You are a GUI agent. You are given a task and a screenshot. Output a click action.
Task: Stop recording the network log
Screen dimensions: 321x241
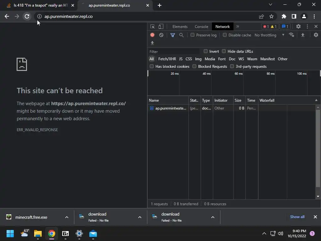tap(152, 35)
